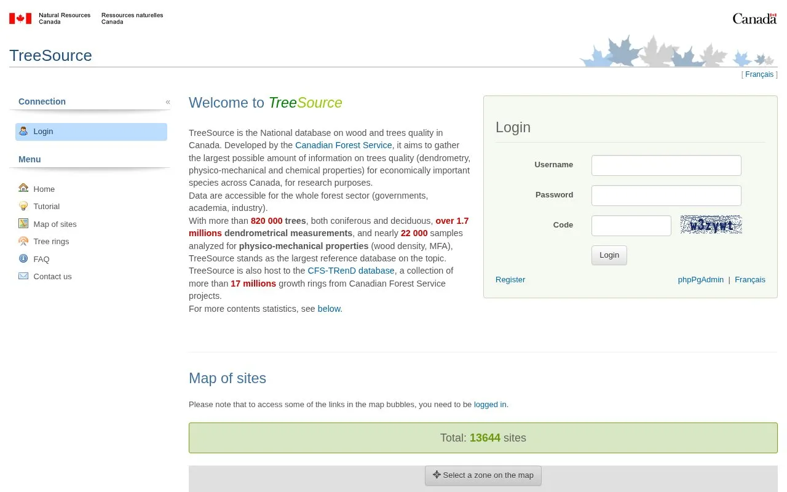Viewport: 787px width, 492px height.
Task: Click the Tutorial lightbulb icon
Action: (23, 206)
